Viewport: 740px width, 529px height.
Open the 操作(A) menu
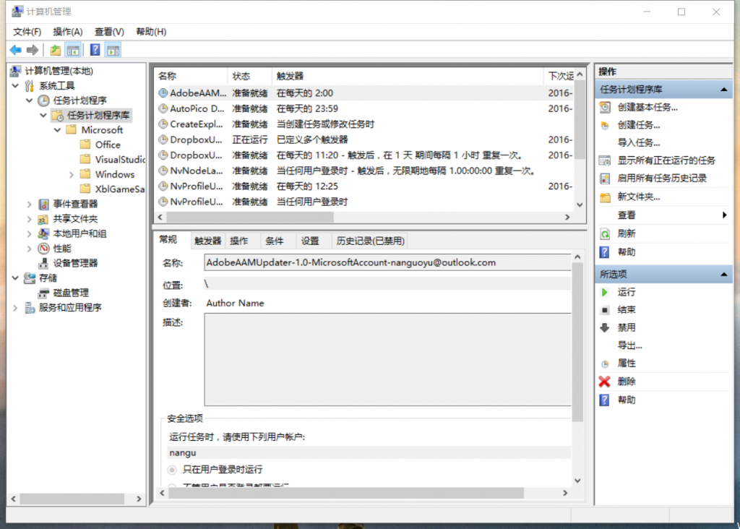(x=68, y=32)
